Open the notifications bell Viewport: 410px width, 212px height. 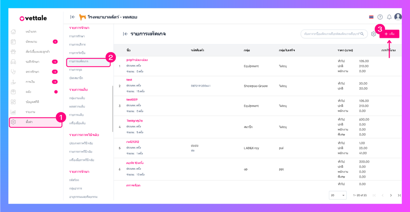[x=389, y=17]
